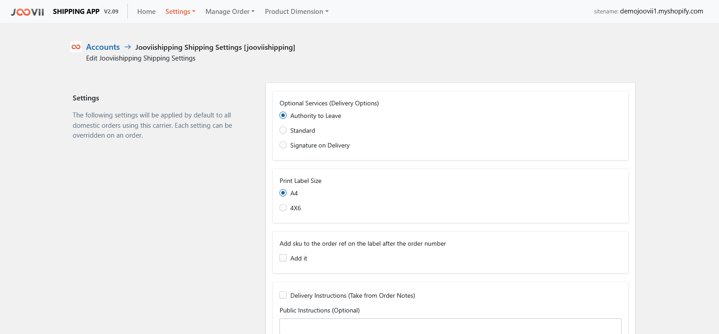
Task: Select A4 print label size
Action: click(x=283, y=193)
